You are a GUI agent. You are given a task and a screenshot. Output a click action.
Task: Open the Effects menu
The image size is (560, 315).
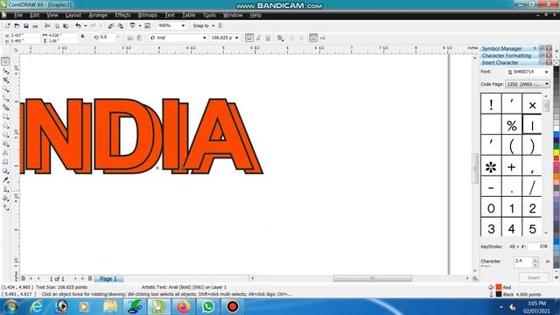tap(122, 15)
